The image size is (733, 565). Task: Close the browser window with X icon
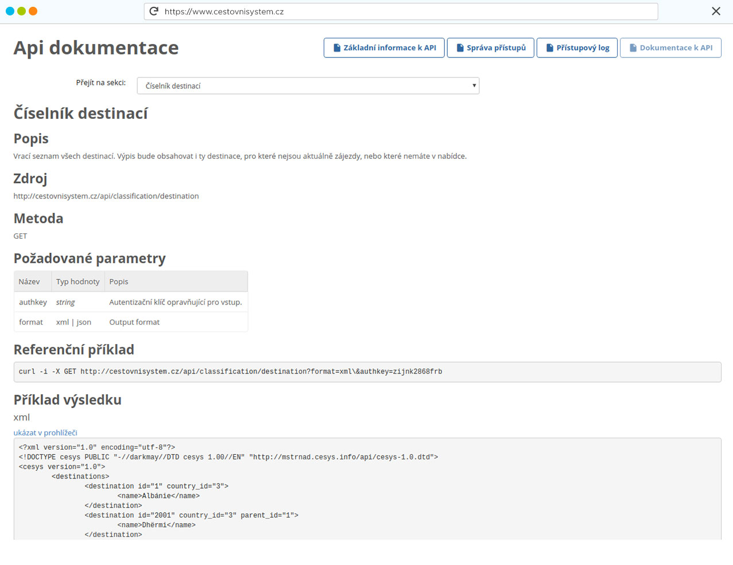point(716,11)
